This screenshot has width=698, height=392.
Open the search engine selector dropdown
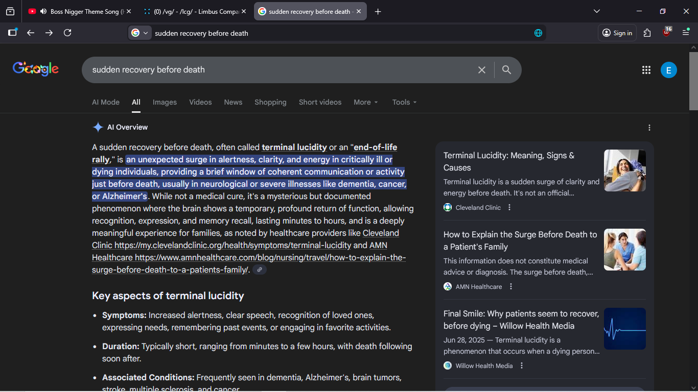[140, 33]
